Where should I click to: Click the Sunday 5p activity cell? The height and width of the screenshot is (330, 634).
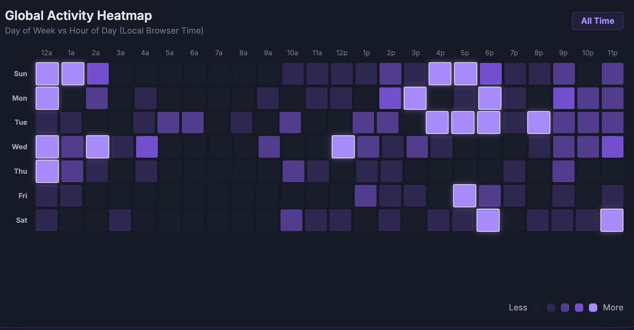[x=465, y=74]
